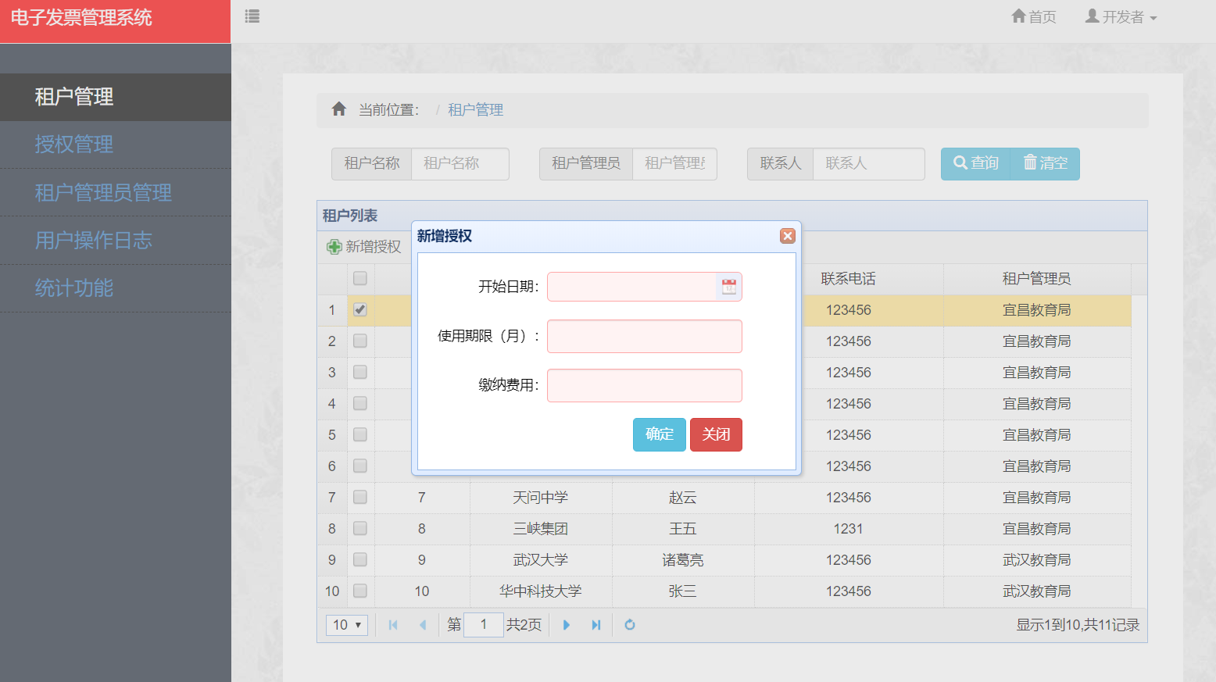Go to the previous page of results
Image resolution: width=1216 pixels, height=682 pixels.
[423, 625]
